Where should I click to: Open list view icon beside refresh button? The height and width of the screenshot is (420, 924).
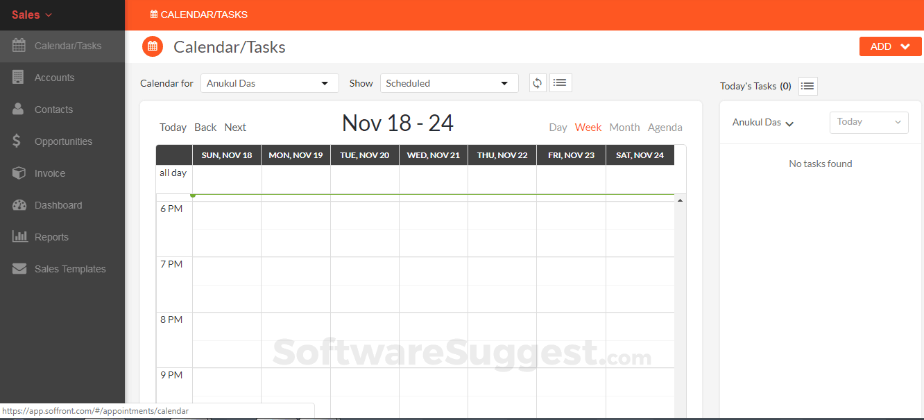tap(561, 83)
